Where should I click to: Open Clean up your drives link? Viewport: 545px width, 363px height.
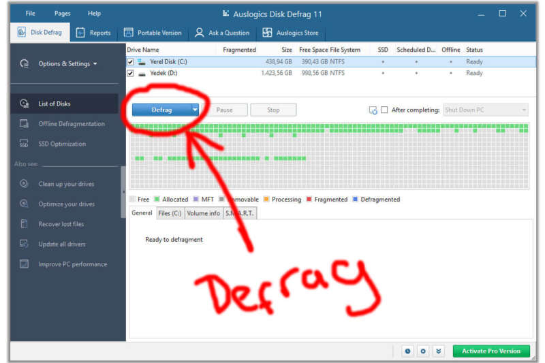[x=66, y=184]
